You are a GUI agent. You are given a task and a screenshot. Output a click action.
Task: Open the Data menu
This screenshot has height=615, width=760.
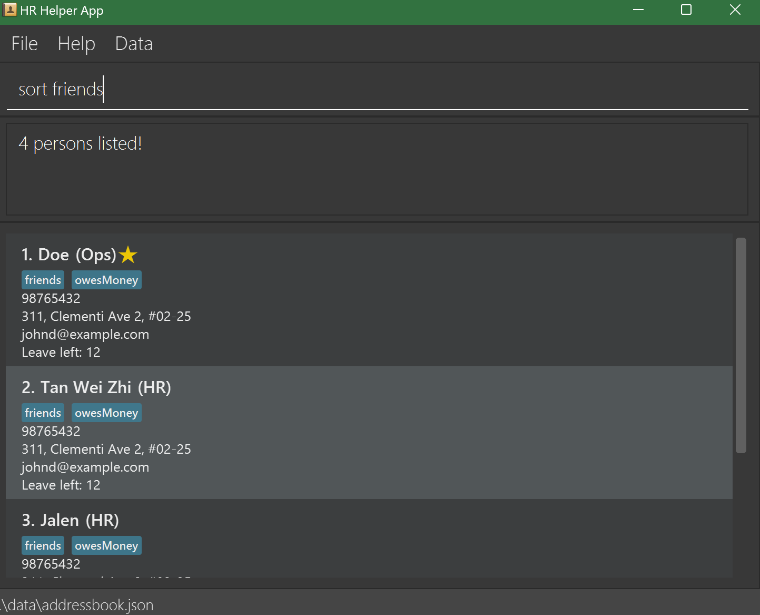(x=134, y=44)
